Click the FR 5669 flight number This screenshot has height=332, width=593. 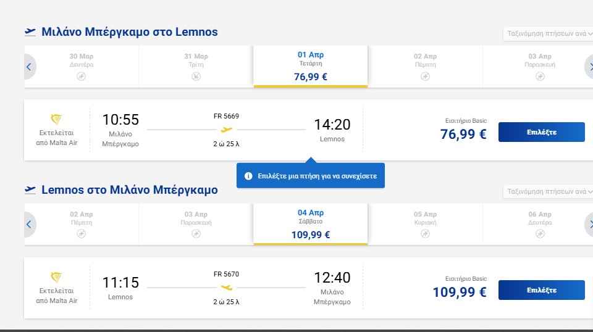tap(226, 116)
